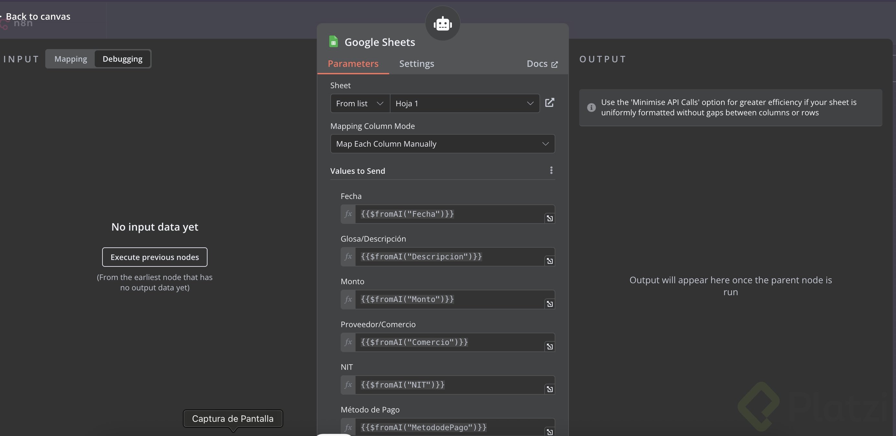Click the info icon in output notice
The height and width of the screenshot is (436, 896).
(x=591, y=108)
